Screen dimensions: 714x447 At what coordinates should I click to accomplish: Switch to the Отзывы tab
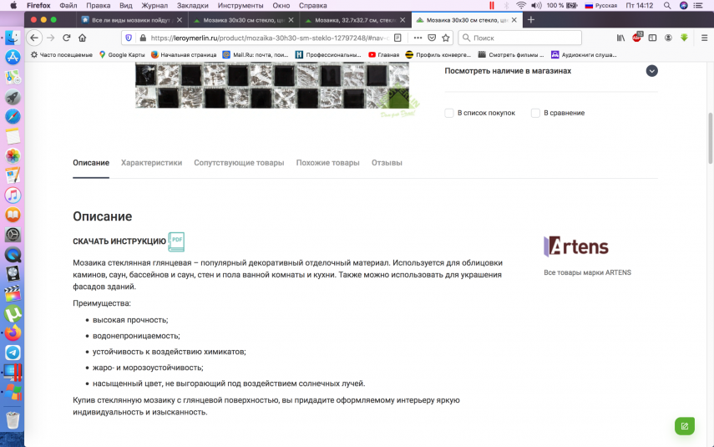[x=387, y=163]
